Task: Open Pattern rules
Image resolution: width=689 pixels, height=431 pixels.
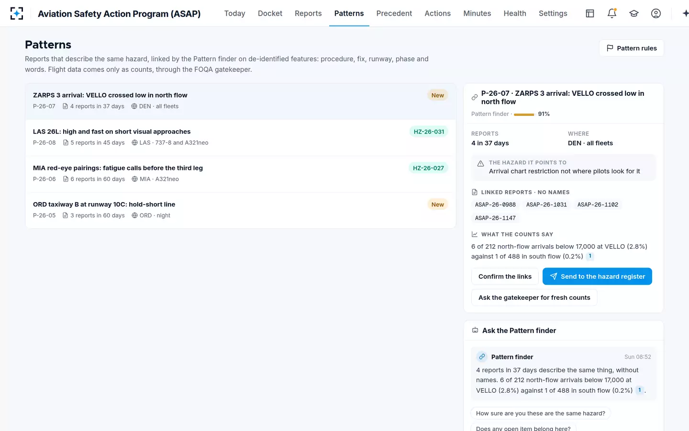Action: pyautogui.click(x=631, y=48)
